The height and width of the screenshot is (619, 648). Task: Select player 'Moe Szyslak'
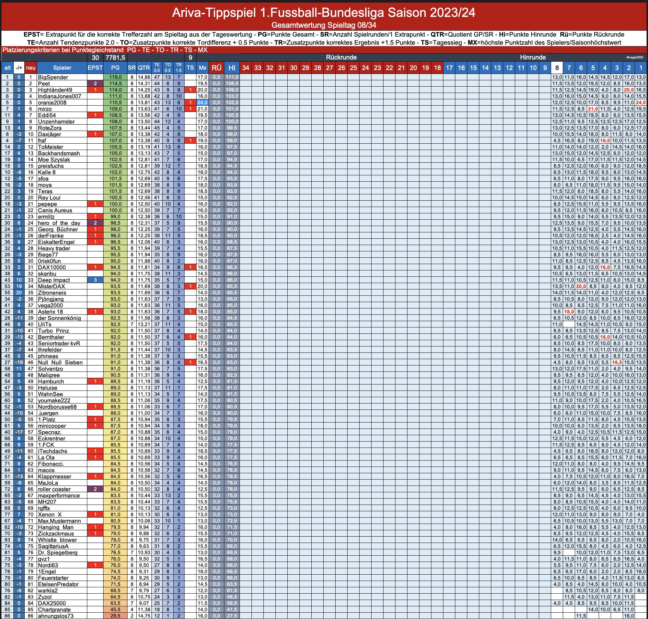pyautogui.click(x=54, y=160)
